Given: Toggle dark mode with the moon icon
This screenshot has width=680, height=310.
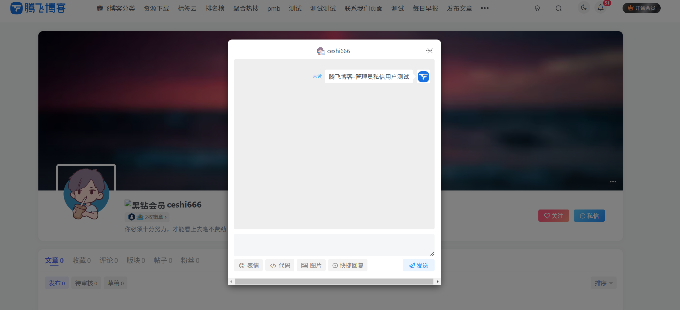Looking at the screenshot, I should tap(584, 8).
